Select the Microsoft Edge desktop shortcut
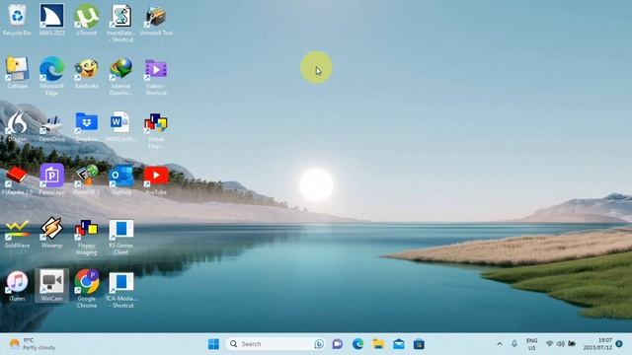632x355 pixels. [x=52, y=76]
